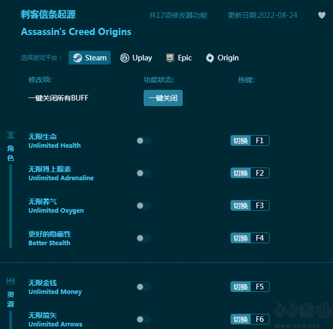Click the Origin logo icon

210,58
